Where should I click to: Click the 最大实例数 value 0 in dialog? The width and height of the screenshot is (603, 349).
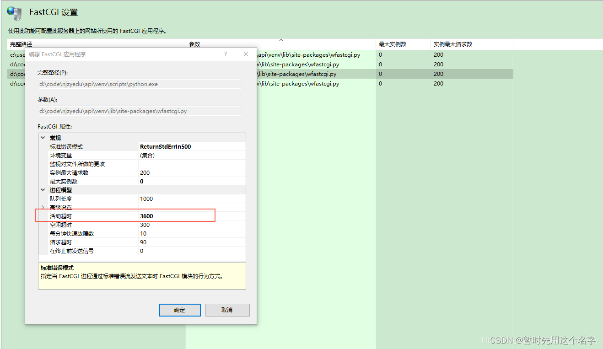pos(142,181)
